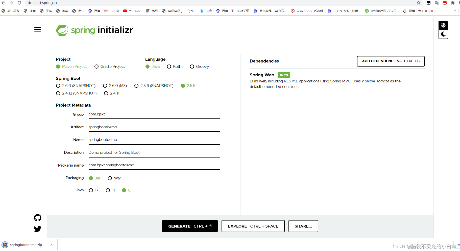This screenshot has height=251, width=460.
Task: Click the Spring Web dependency entry
Action: [x=337, y=81]
